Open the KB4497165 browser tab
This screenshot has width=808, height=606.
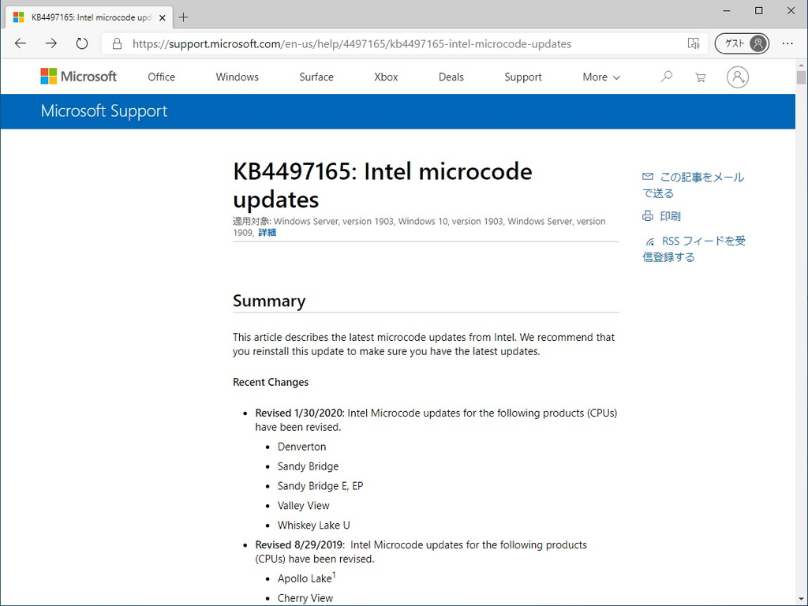pyautogui.click(x=87, y=17)
